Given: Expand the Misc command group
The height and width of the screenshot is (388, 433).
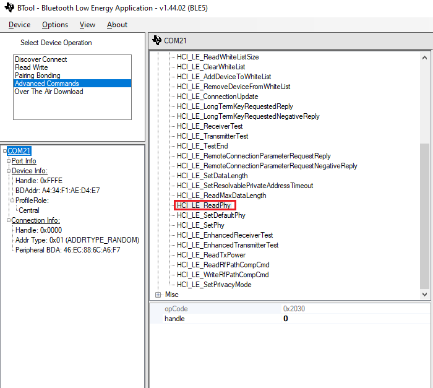Looking at the screenshot, I should (x=158, y=295).
